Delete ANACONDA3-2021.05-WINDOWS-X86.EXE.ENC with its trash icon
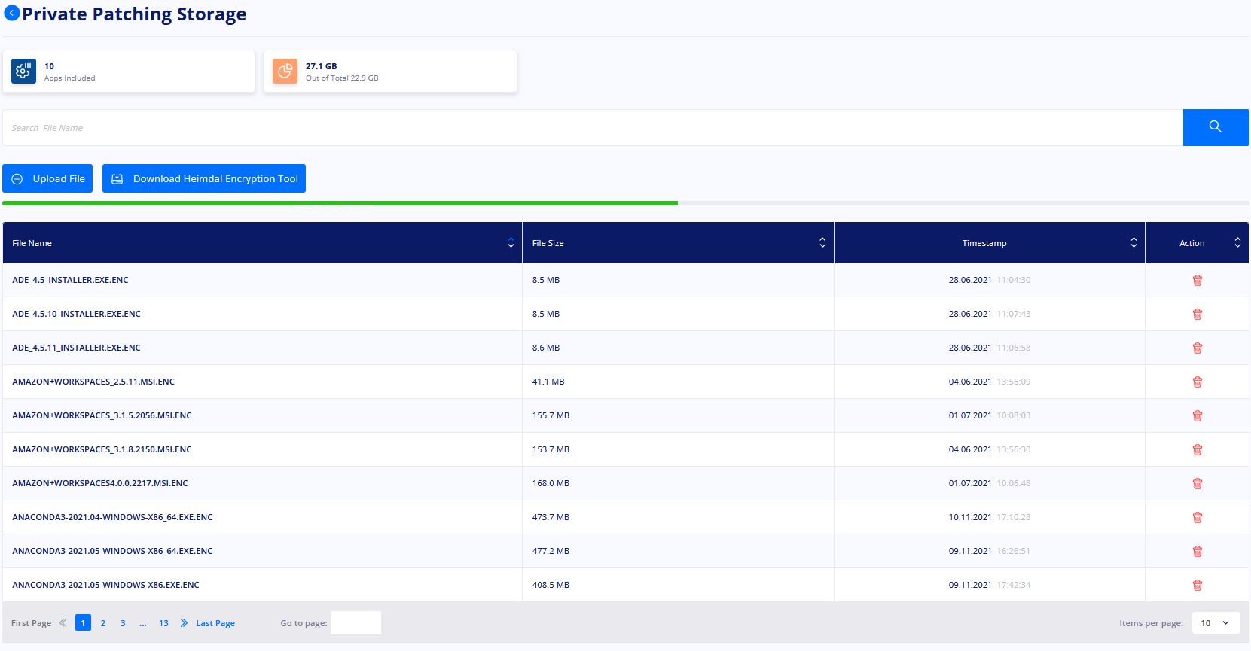Image resolution: width=1251 pixels, height=651 pixels. point(1198,585)
